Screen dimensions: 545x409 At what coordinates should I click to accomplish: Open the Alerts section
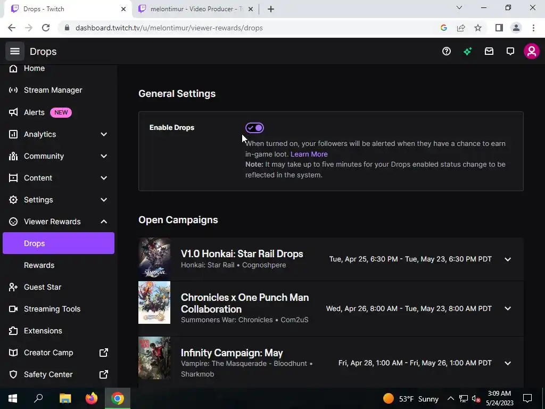(34, 112)
